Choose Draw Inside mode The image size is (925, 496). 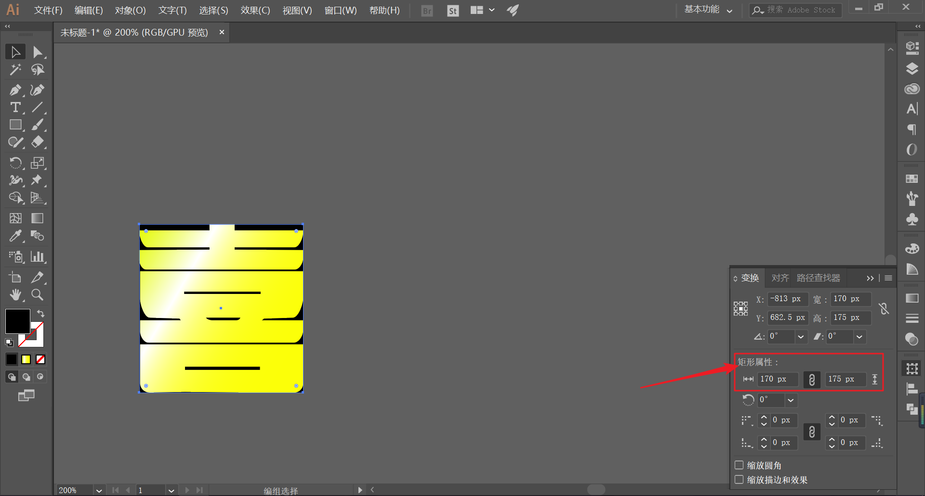tap(40, 377)
